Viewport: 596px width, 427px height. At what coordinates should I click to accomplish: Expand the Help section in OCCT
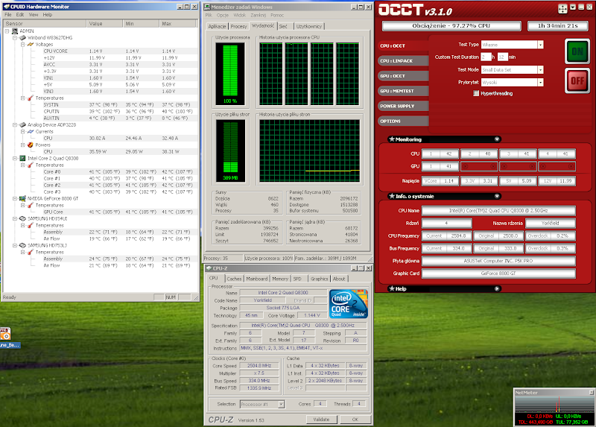(497, 288)
